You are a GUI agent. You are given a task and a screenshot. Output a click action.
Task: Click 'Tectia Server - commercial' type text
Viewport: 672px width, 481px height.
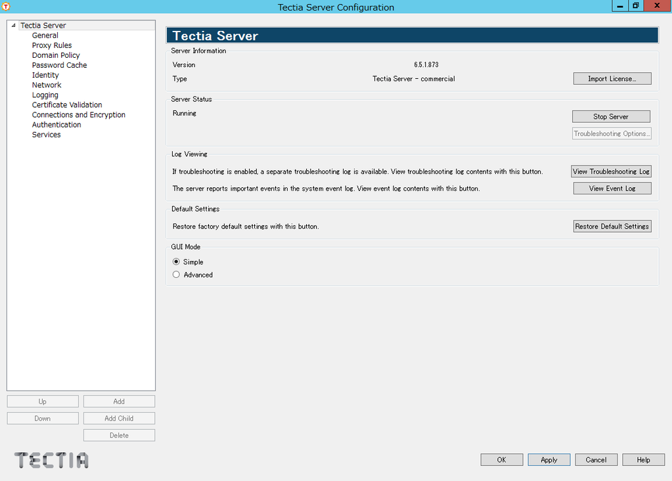click(414, 79)
